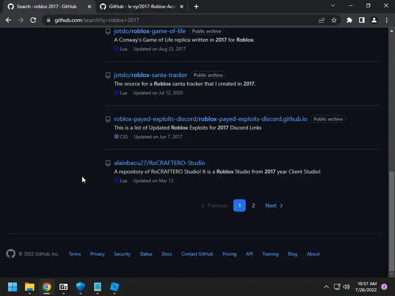This screenshot has height=296, width=395.
Task: Click Public archive badge of roblox-santa-tracker
Action: pos(208,75)
